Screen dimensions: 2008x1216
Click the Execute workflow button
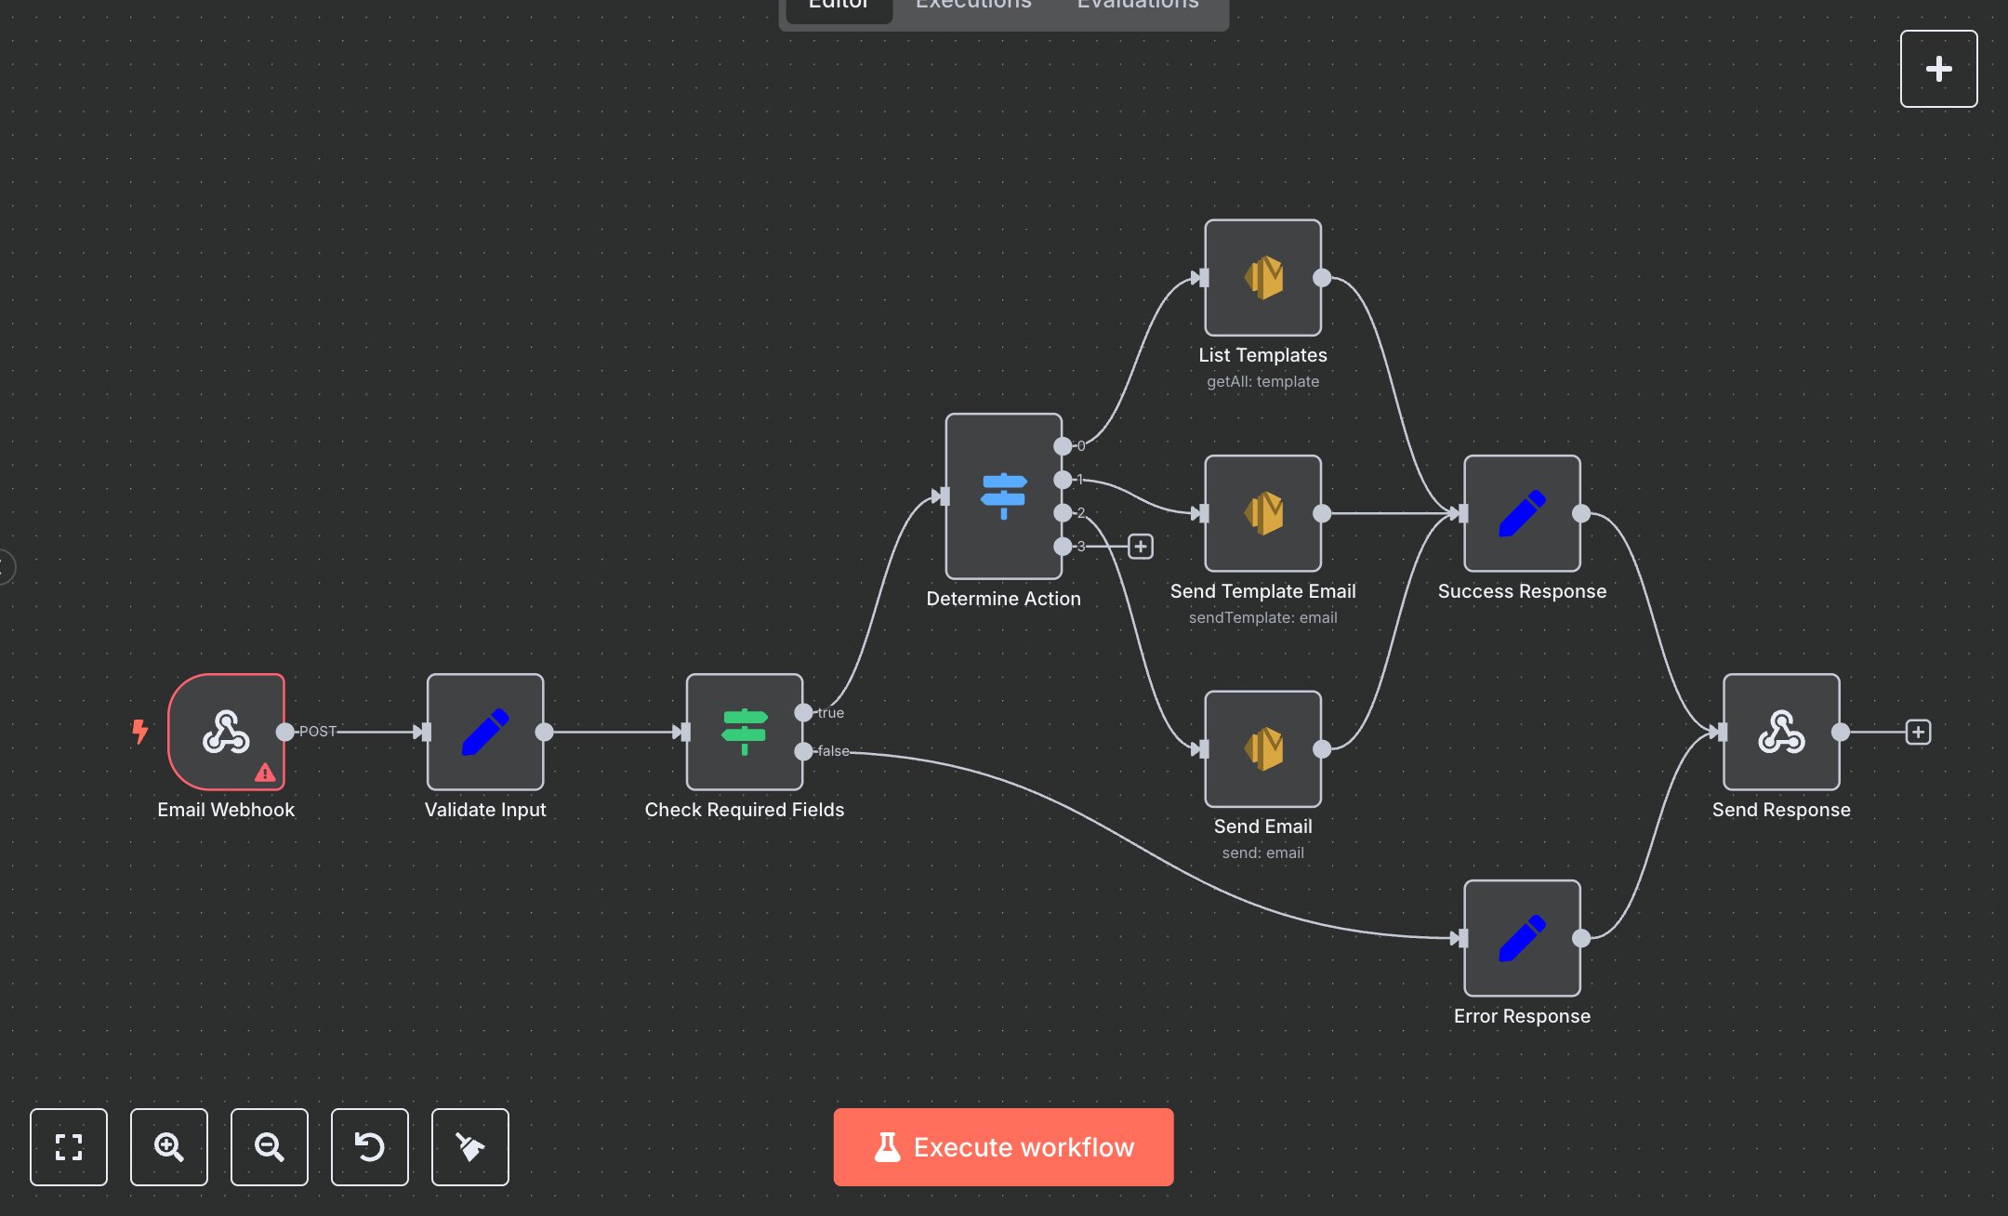[x=1002, y=1146]
